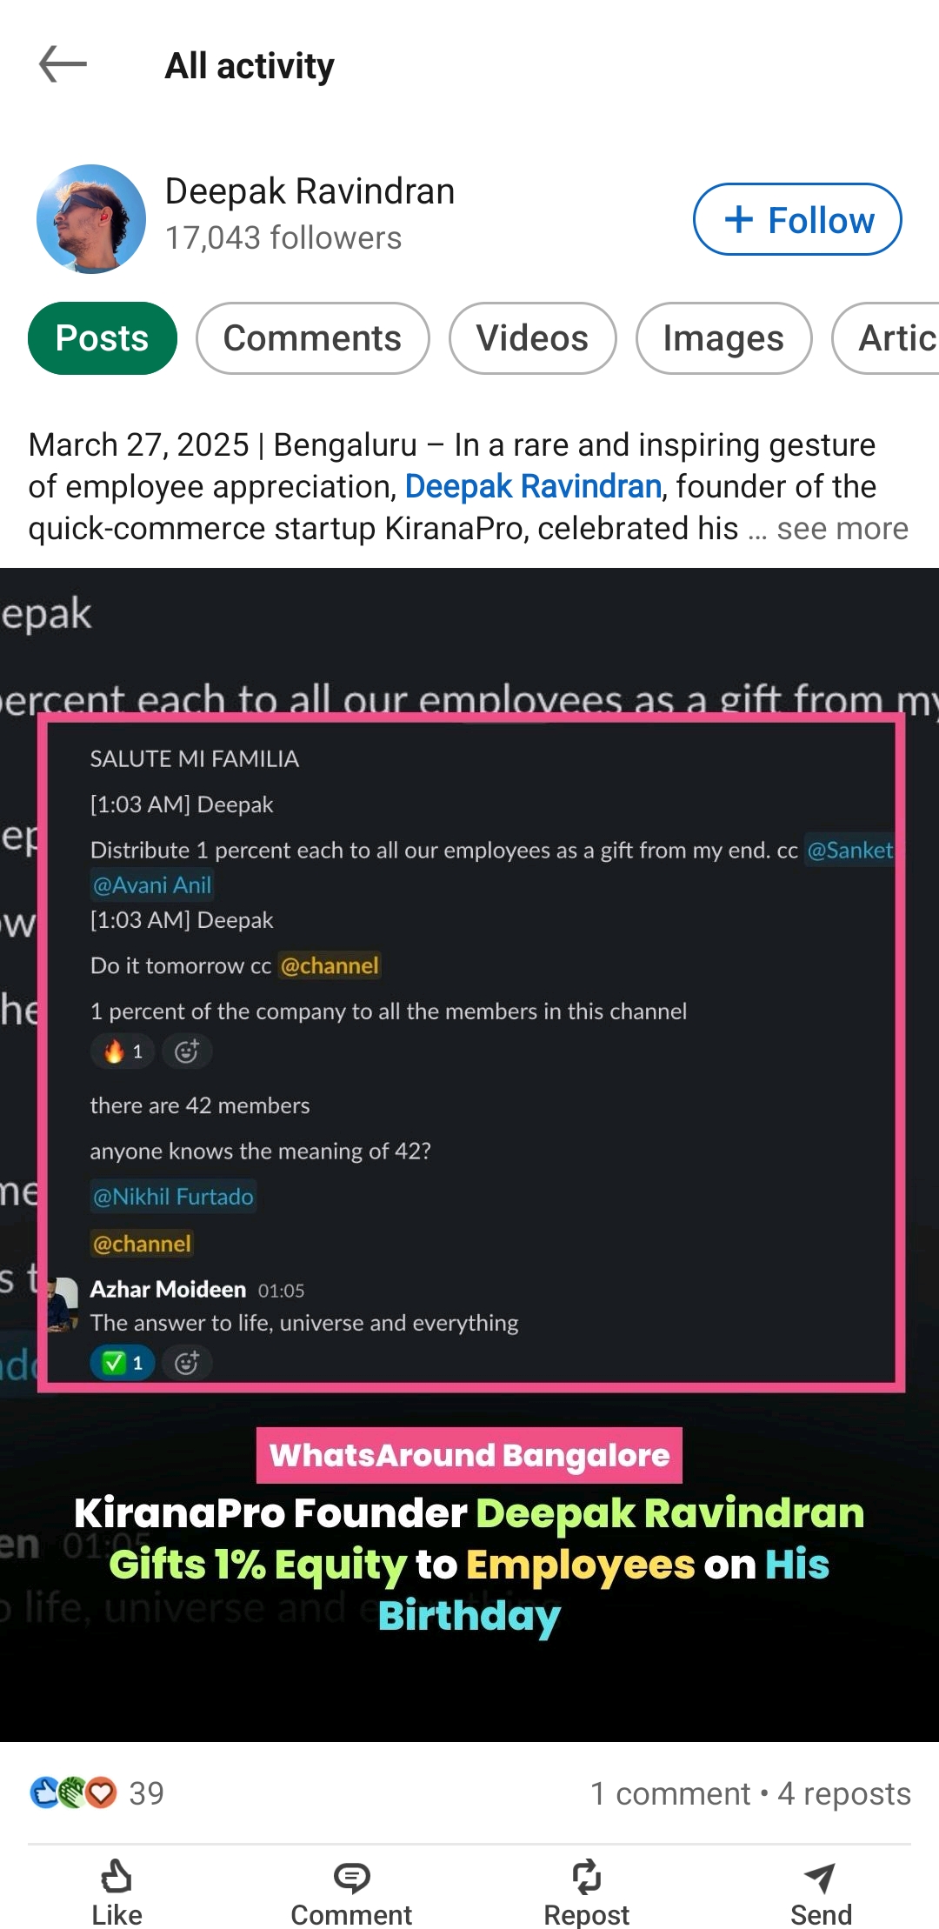Tap the Comment speech bubble icon

(x=351, y=1878)
